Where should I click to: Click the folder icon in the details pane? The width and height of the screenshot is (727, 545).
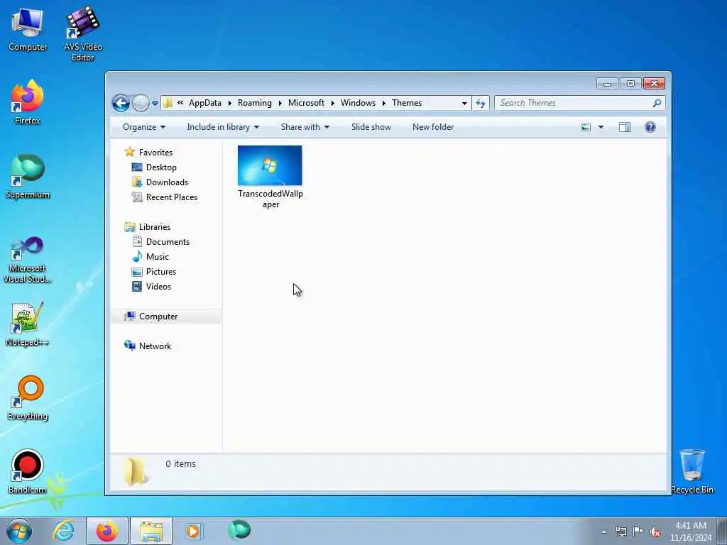point(136,471)
